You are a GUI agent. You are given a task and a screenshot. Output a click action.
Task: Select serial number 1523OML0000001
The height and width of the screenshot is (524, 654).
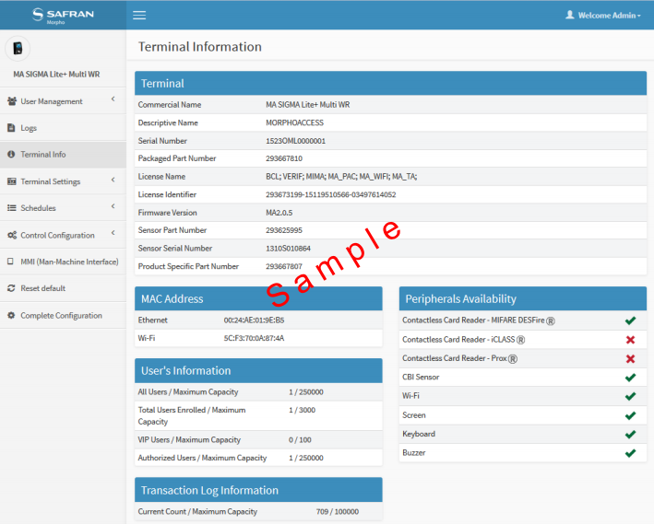[x=295, y=141]
